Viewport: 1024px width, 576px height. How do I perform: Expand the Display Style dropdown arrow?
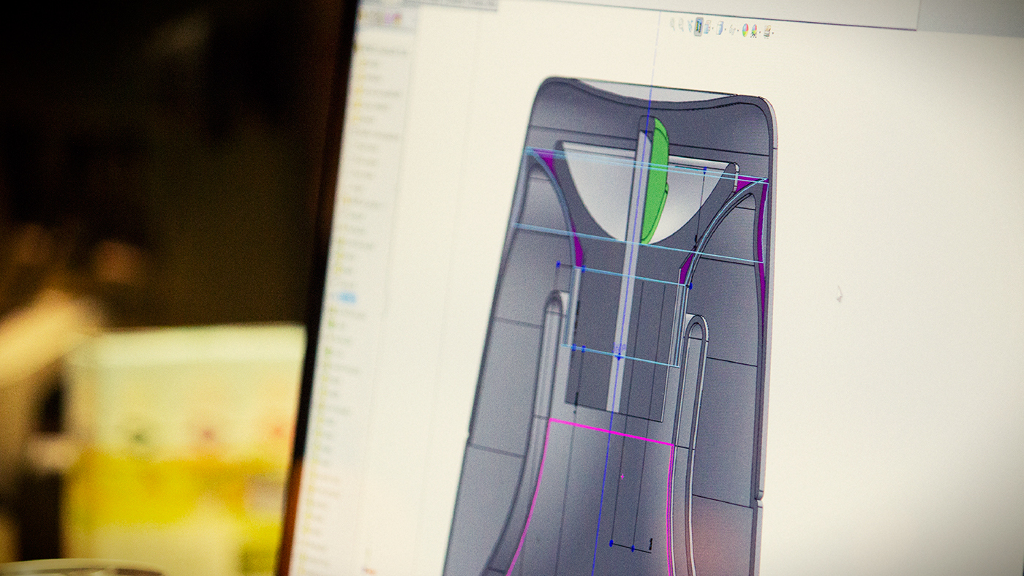pyautogui.click(x=725, y=27)
